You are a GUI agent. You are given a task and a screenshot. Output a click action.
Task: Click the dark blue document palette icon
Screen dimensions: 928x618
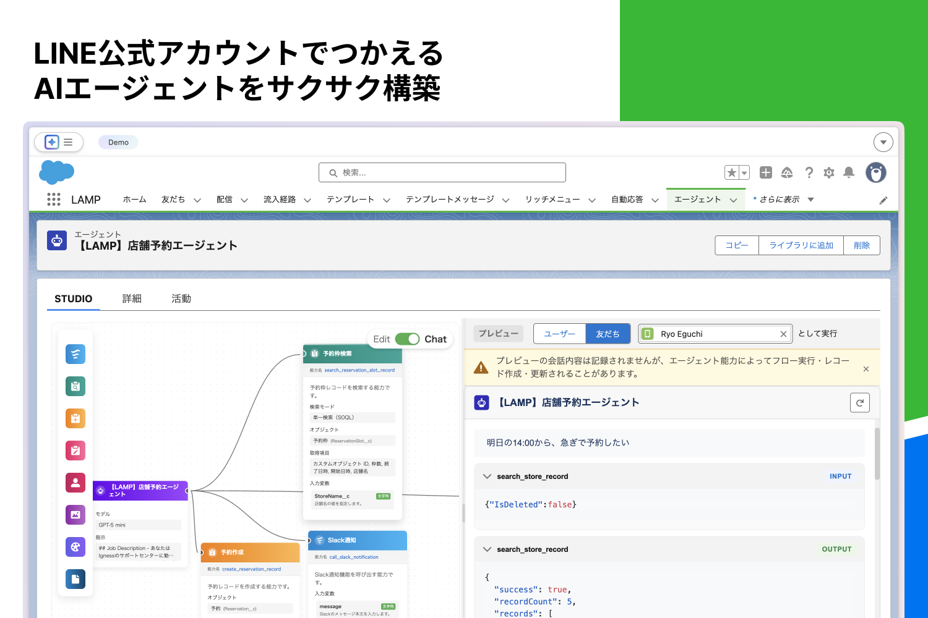click(75, 579)
